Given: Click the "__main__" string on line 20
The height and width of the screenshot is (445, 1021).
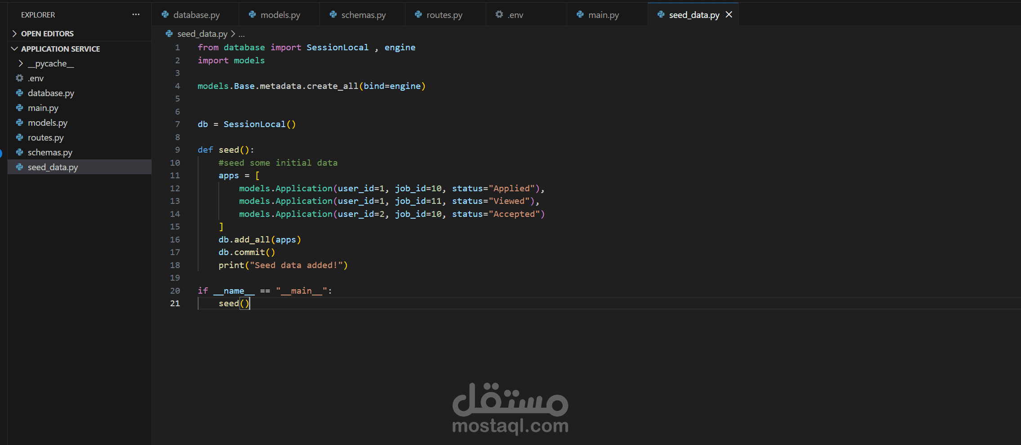Looking at the screenshot, I should click(301, 291).
